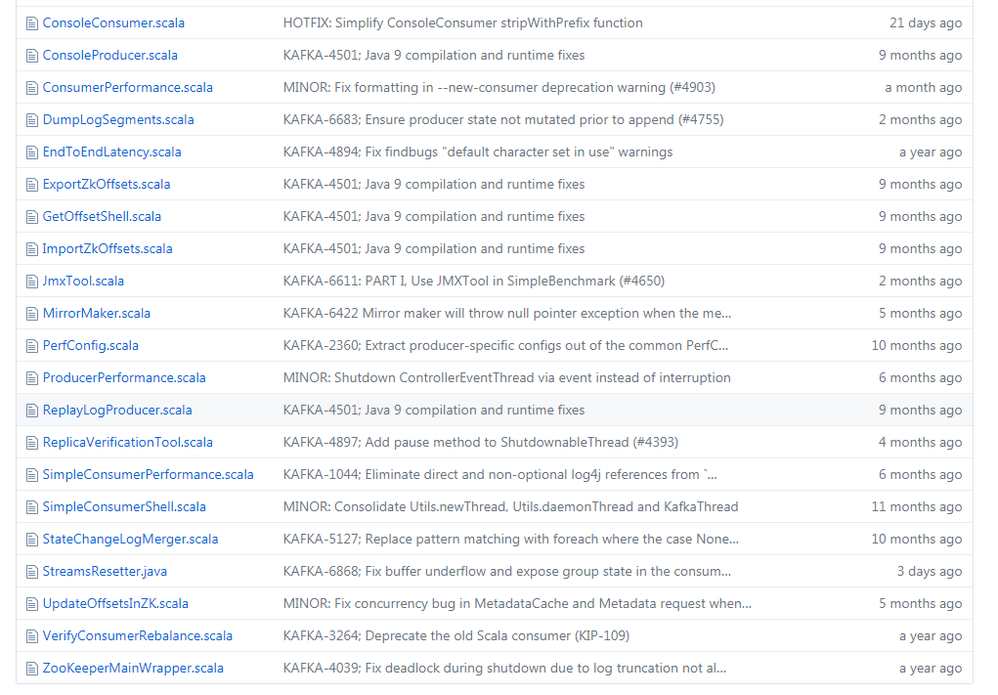This screenshot has width=998, height=695.
Task: Click file icon next to DumpLogSegments.scala
Action: tap(31, 119)
